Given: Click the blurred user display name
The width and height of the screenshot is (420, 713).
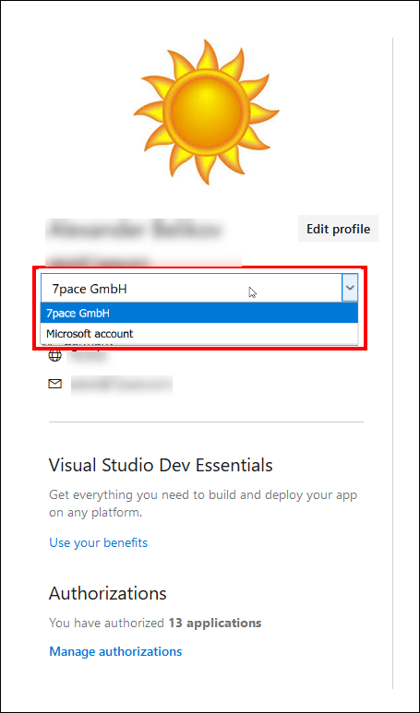Looking at the screenshot, I should coord(135,229).
